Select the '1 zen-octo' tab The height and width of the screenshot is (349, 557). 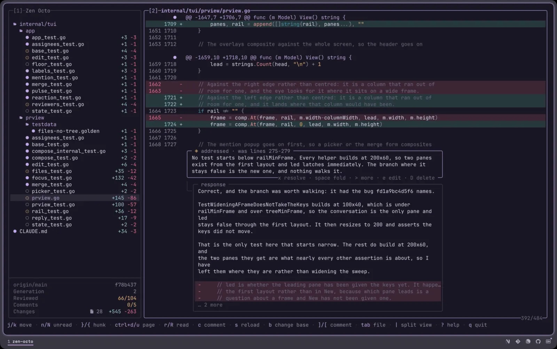[20, 341]
